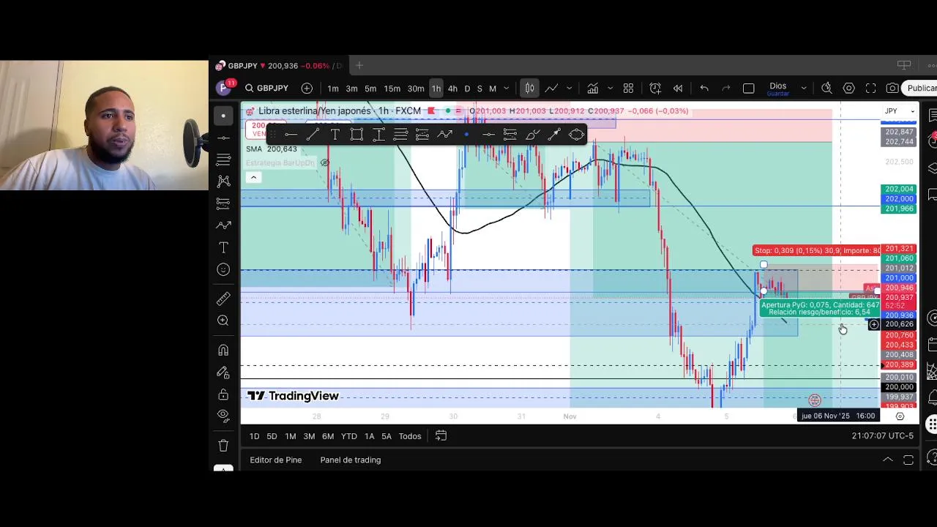Screen dimensions: 937x527
Task: Set range to YTD
Action: (x=349, y=436)
